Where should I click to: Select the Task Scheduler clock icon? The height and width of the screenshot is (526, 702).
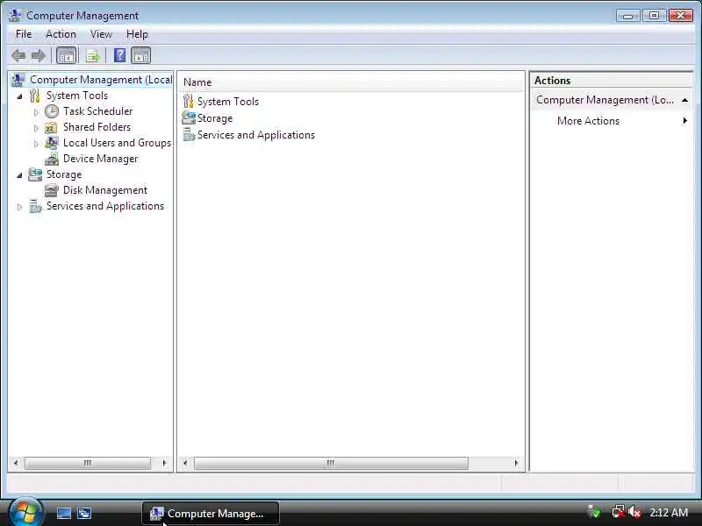click(x=52, y=111)
